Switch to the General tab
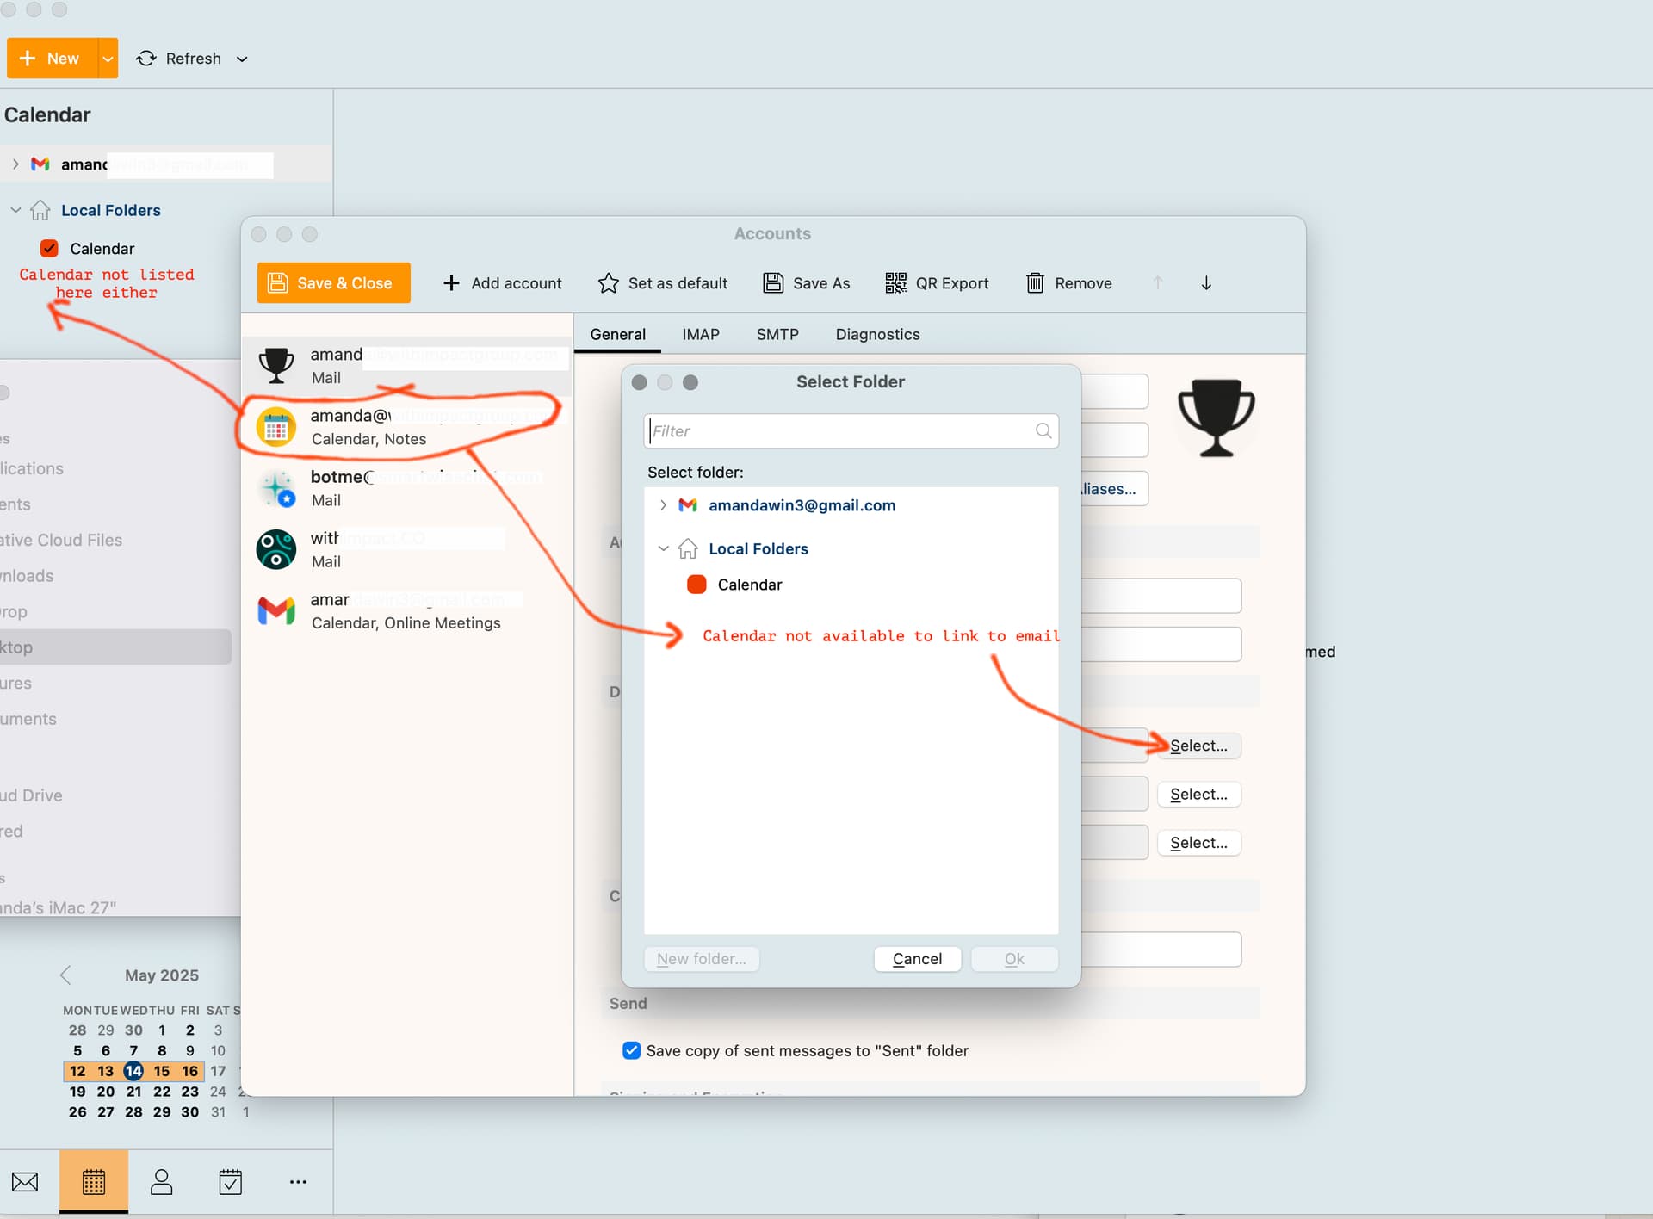Image resolution: width=1653 pixels, height=1219 pixels. click(618, 334)
